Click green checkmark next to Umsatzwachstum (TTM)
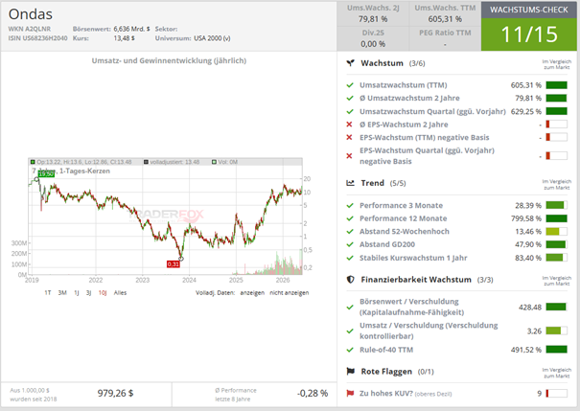The image size is (580, 411). (x=350, y=85)
